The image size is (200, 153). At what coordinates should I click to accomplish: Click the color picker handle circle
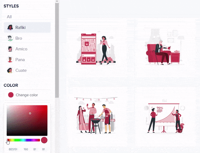(30, 113)
